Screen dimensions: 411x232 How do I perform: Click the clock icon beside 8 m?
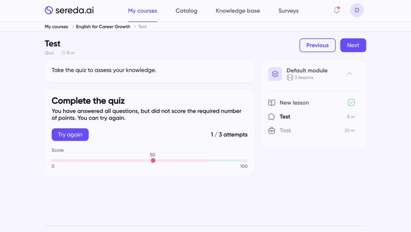pyautogui.click(x=63, y=53)
